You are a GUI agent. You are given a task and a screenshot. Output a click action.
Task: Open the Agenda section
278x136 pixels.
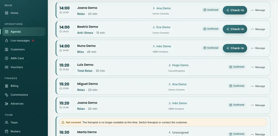pyautogui.click(x=24, y=32)
